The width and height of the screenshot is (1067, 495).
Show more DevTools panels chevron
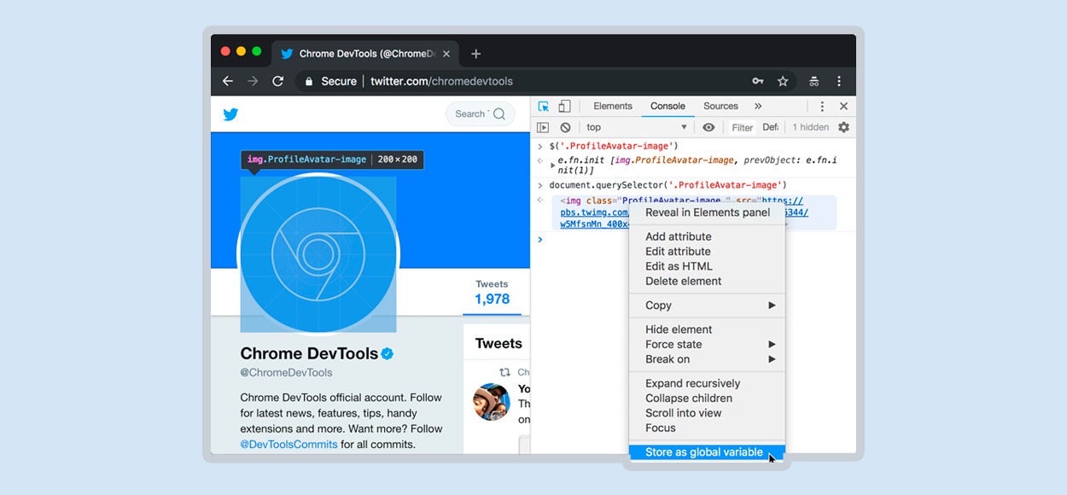click(758, 107)
